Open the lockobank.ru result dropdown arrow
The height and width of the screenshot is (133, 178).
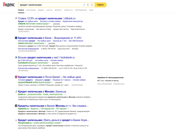[49, 63]
